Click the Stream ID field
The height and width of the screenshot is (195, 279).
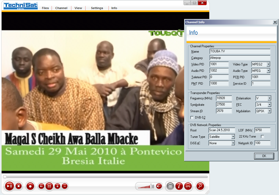pyautogui.click(x=224, y=111)
